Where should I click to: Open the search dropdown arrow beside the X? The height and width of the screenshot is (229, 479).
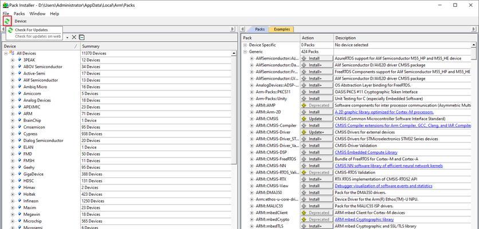click(67, 38)
